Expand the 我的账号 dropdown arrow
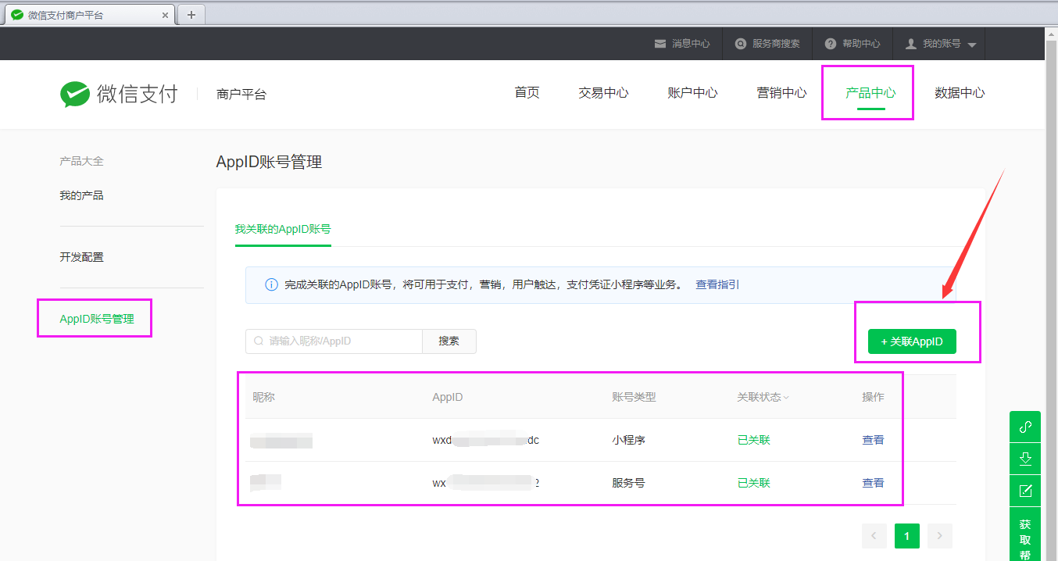 [972, 45]
